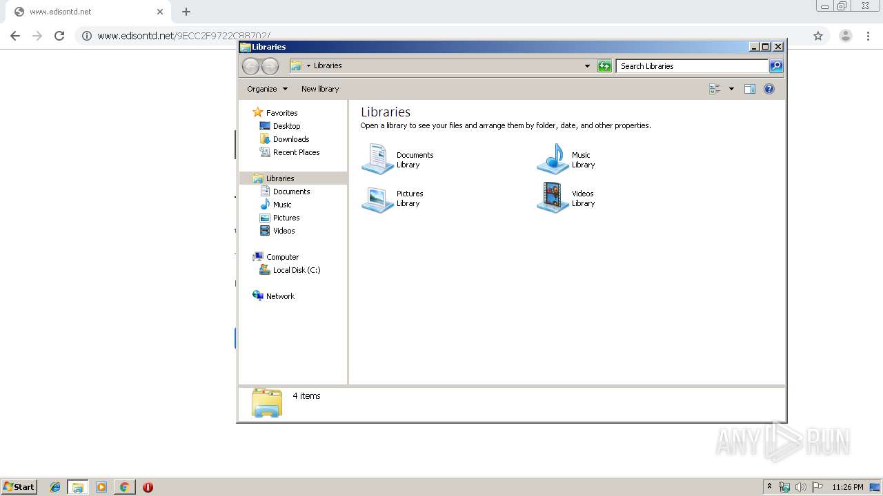This screenshot has height=496, width=883.
Task: Open Windows Media Player from taskbar
Action: pos(101,487)
